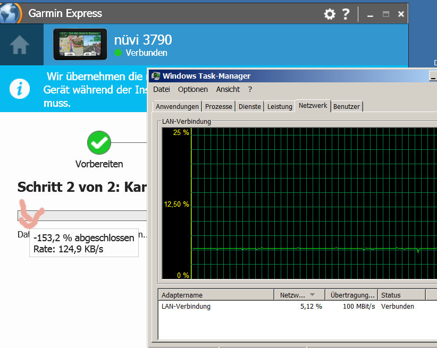Image resolution: width=437 pixels, height=348 pixels.
Task: Click the Verbunden status cell in adapter list
Action: click(x=398, y=307)
